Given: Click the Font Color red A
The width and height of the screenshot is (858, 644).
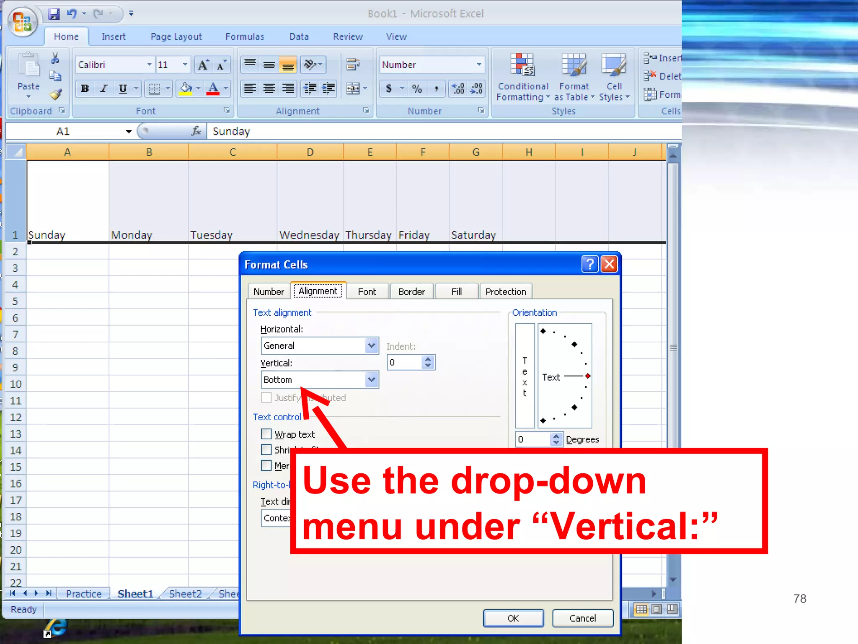Looking at the screenshot, I should (213, 88).
